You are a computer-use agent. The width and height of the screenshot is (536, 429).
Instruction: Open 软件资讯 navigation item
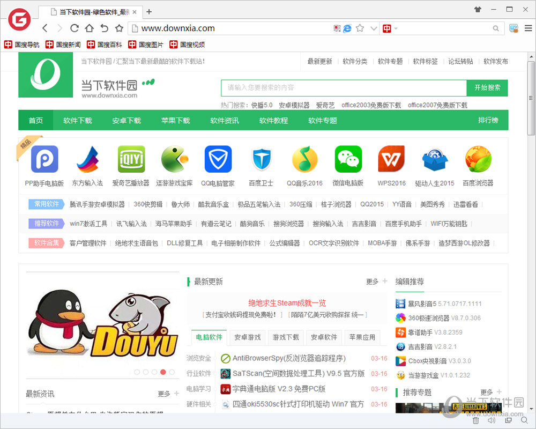point(225,120)
